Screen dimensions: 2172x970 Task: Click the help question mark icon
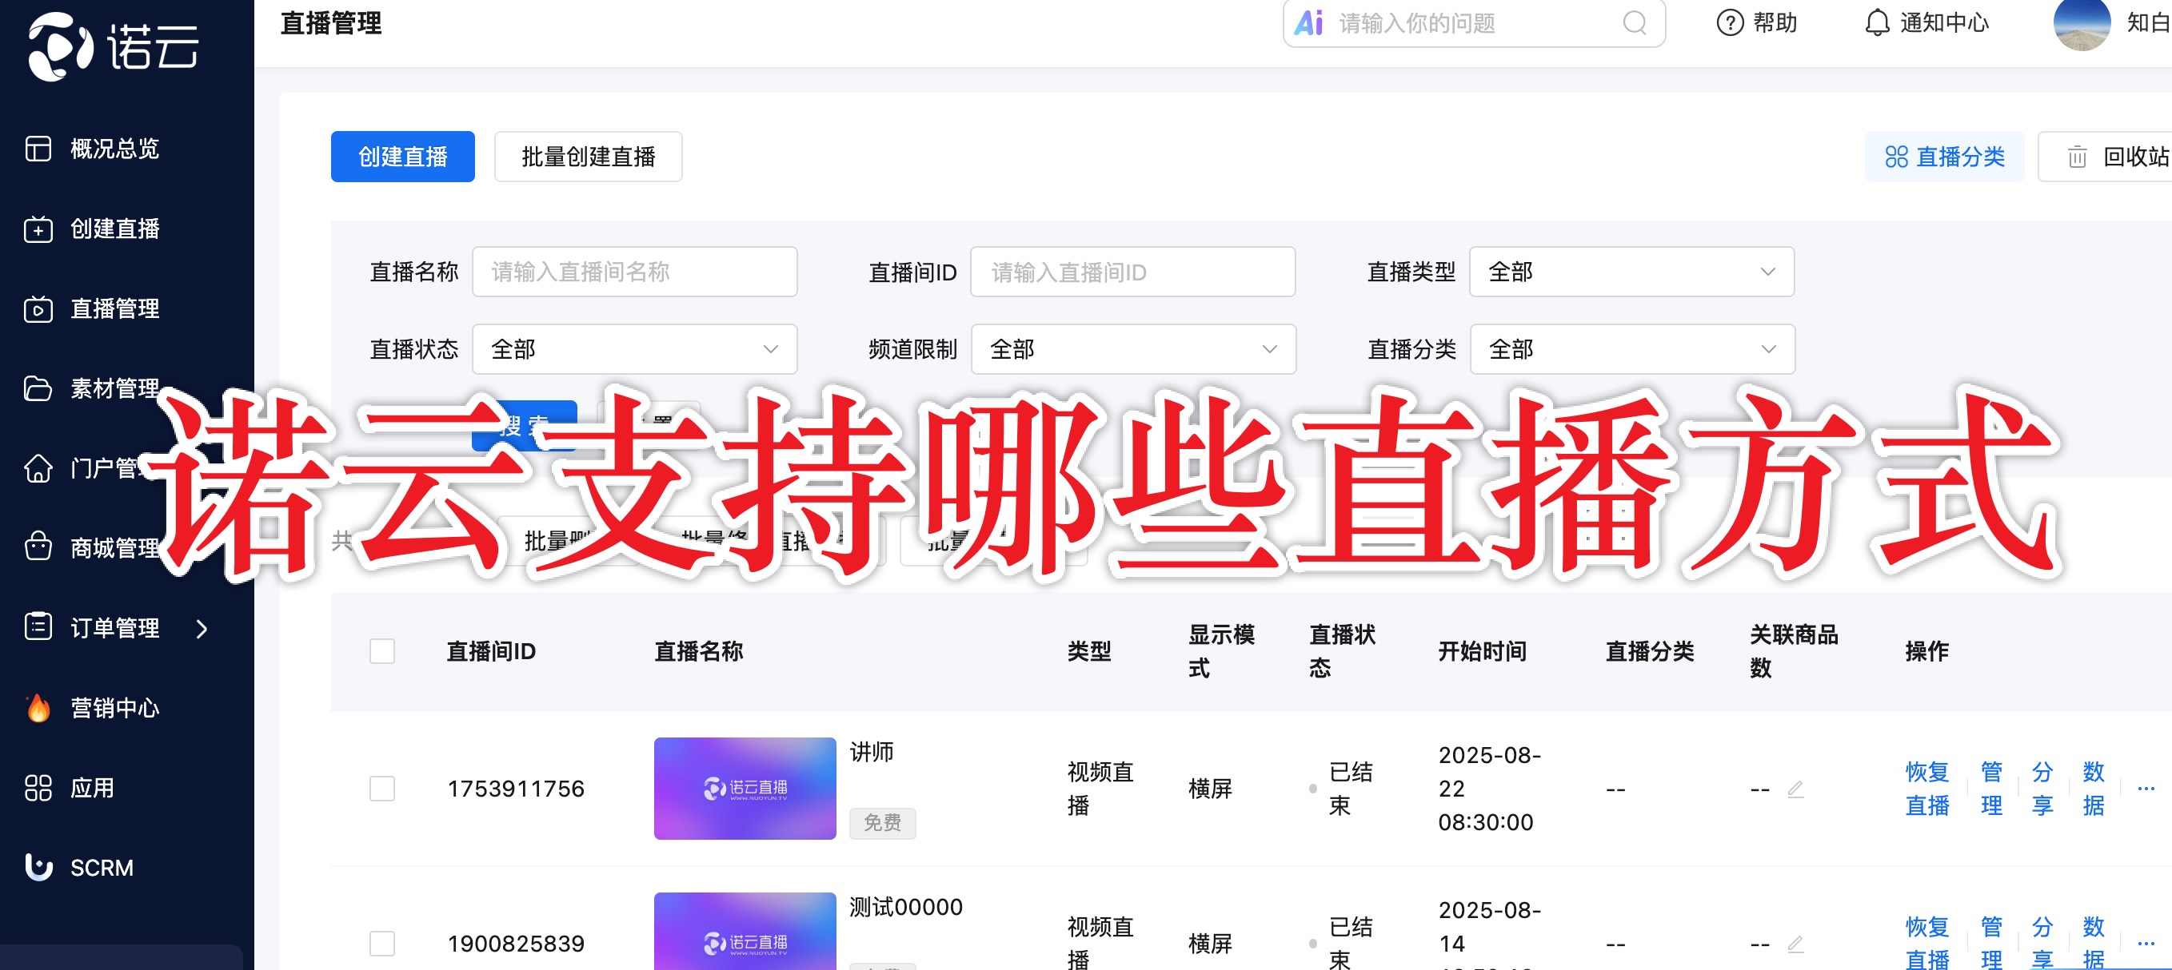pyautogui.click(x=1729, y=22)
